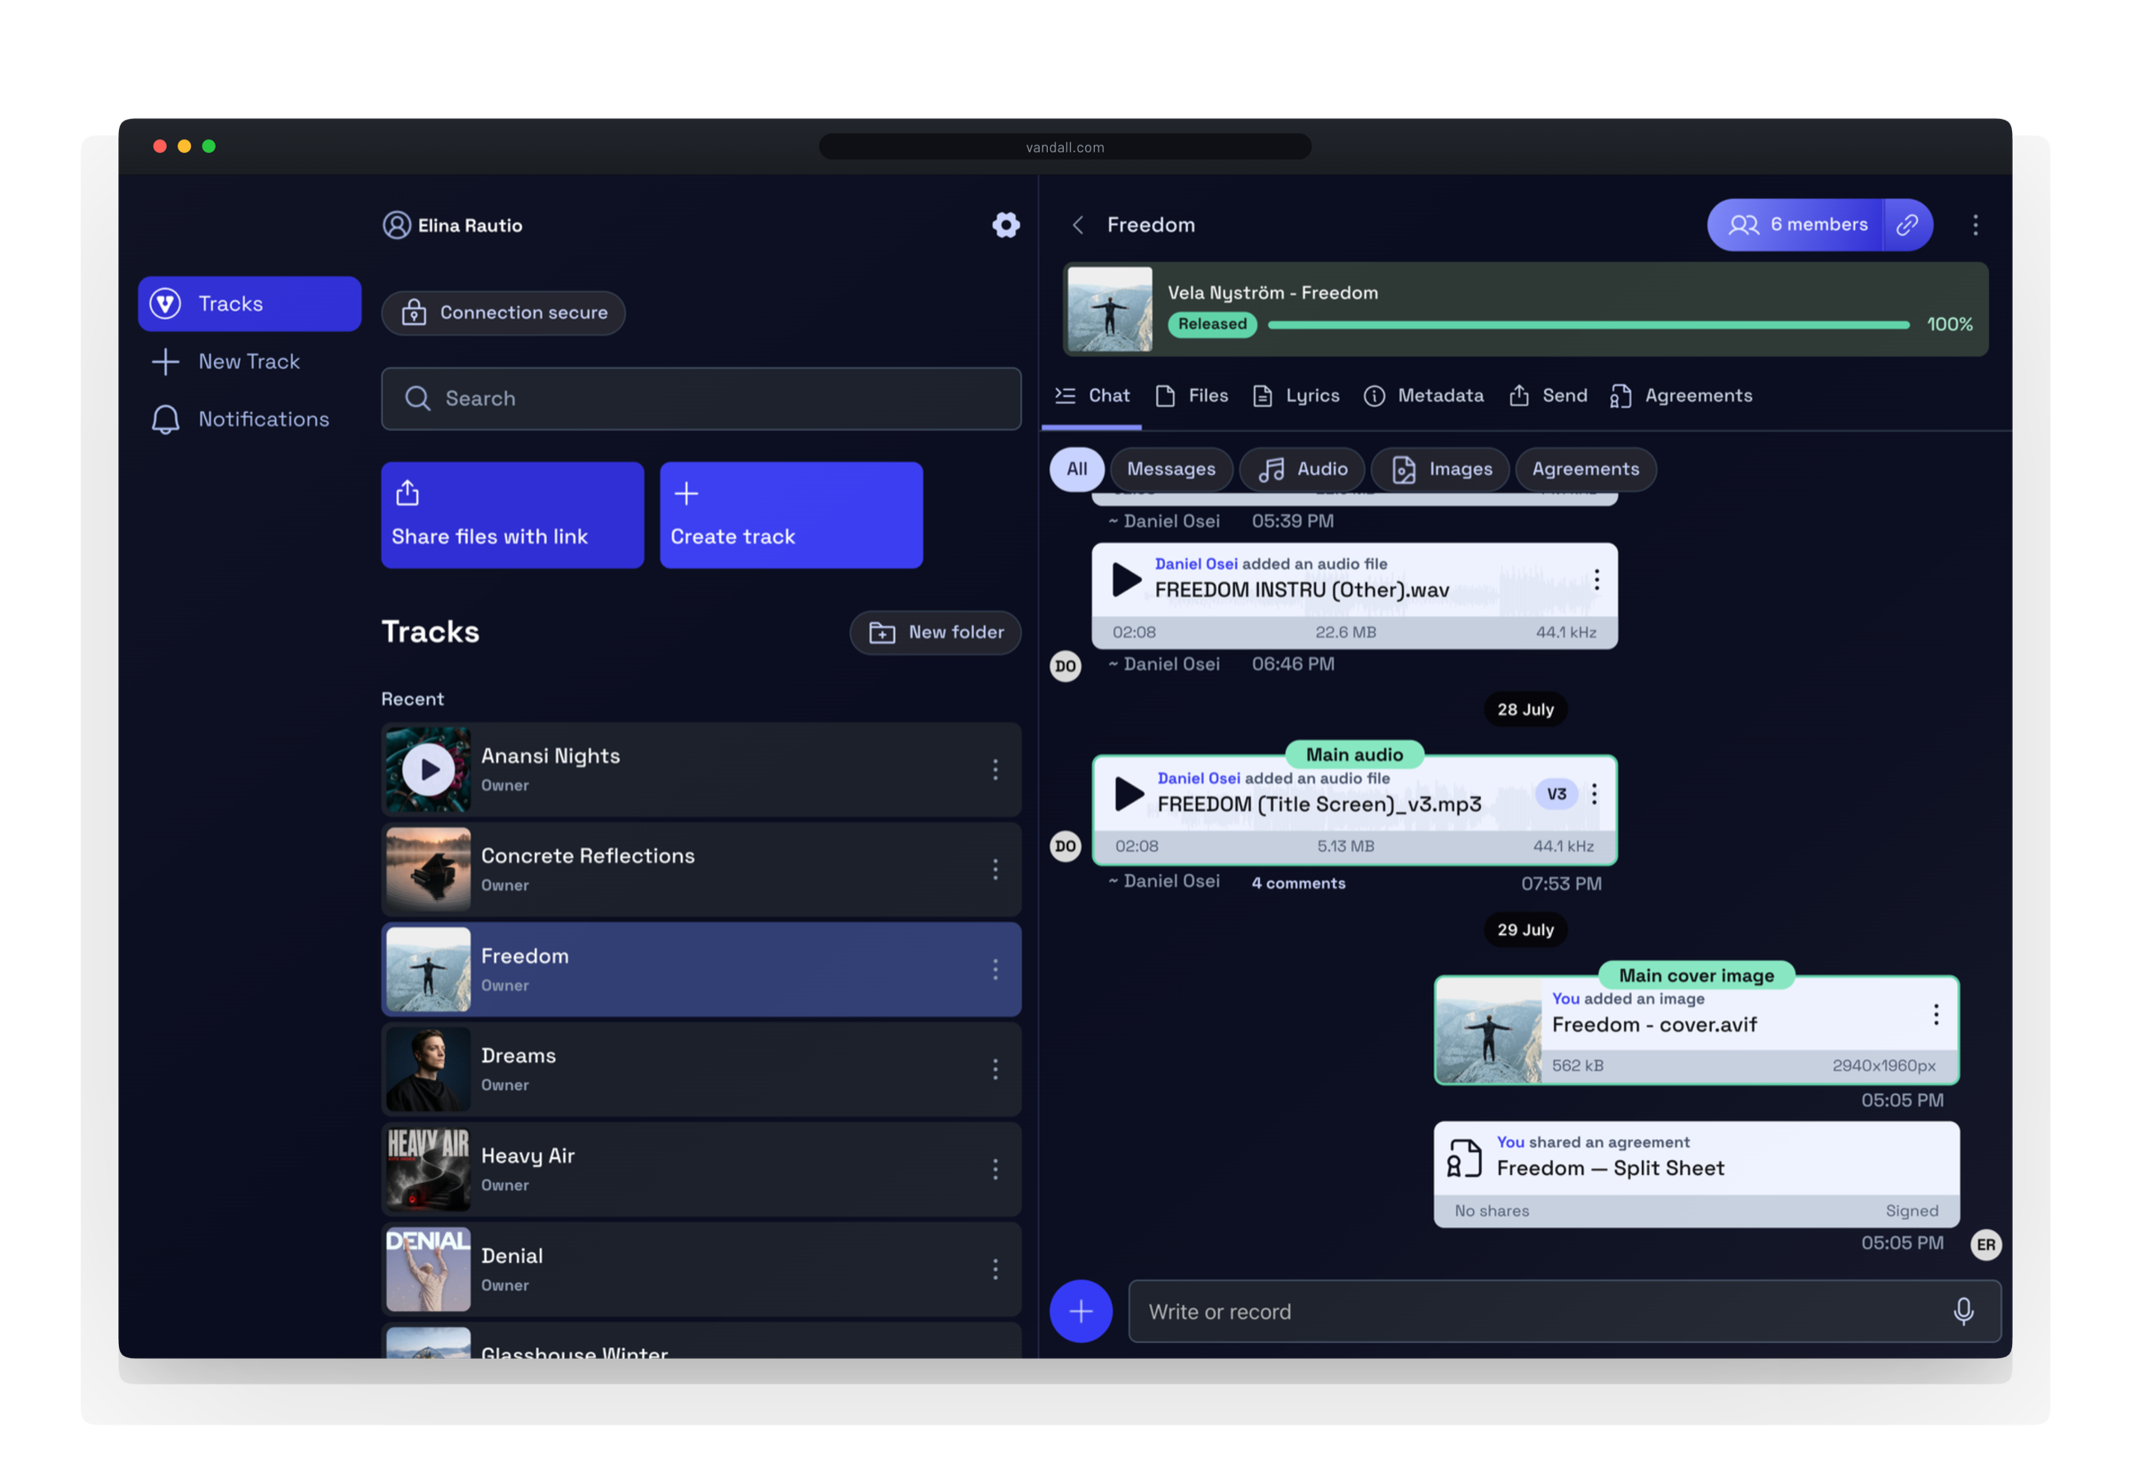Click the DO avatar next to v3 audio
Viewport: 2131px width, 1477px height.
(1065, 846)
